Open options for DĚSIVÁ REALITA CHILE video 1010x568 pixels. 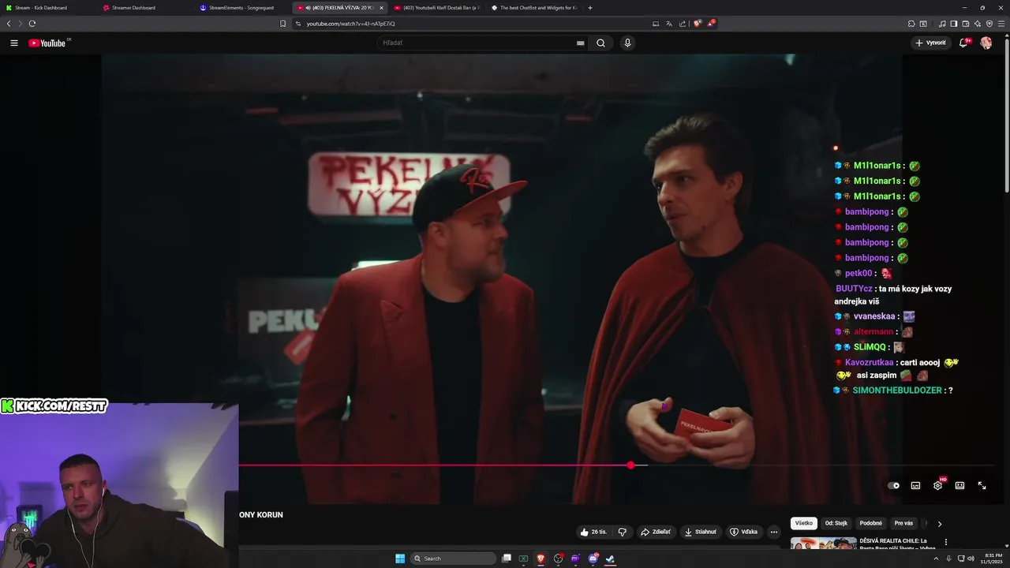pyautogui.click(x=945, y=542)
